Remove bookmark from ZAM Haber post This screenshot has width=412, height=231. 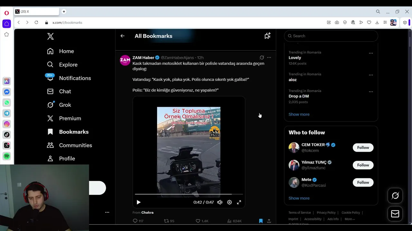point(261,221)
